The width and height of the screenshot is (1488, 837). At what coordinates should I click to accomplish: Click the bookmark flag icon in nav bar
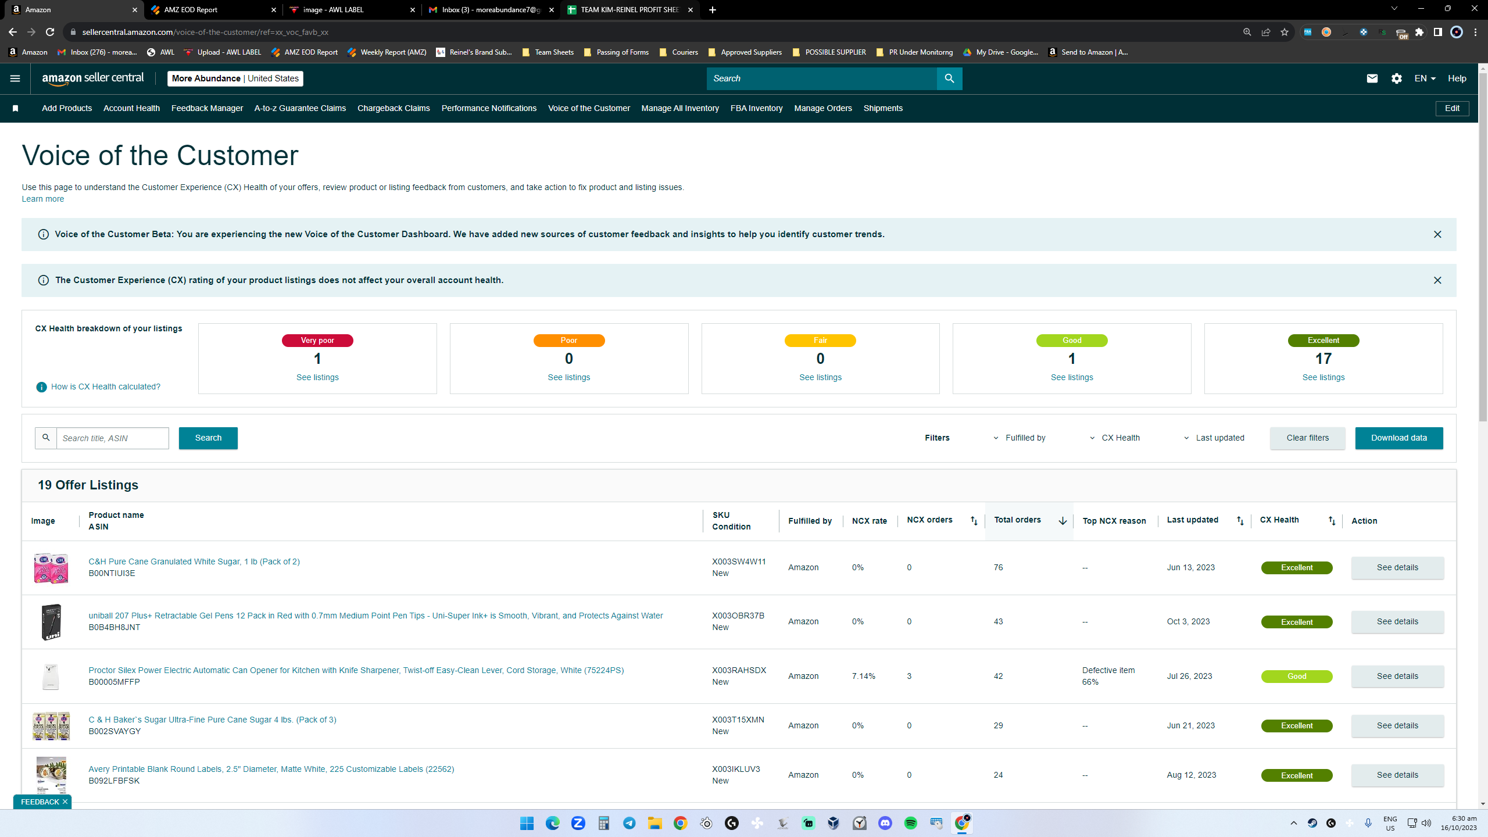click(16, 109)
